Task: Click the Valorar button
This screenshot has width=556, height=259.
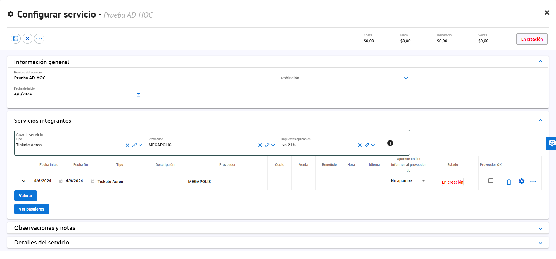Action: pos(25,196)
